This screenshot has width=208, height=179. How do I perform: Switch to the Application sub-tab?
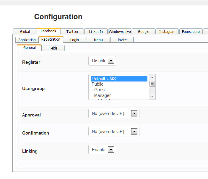[27, 40]
